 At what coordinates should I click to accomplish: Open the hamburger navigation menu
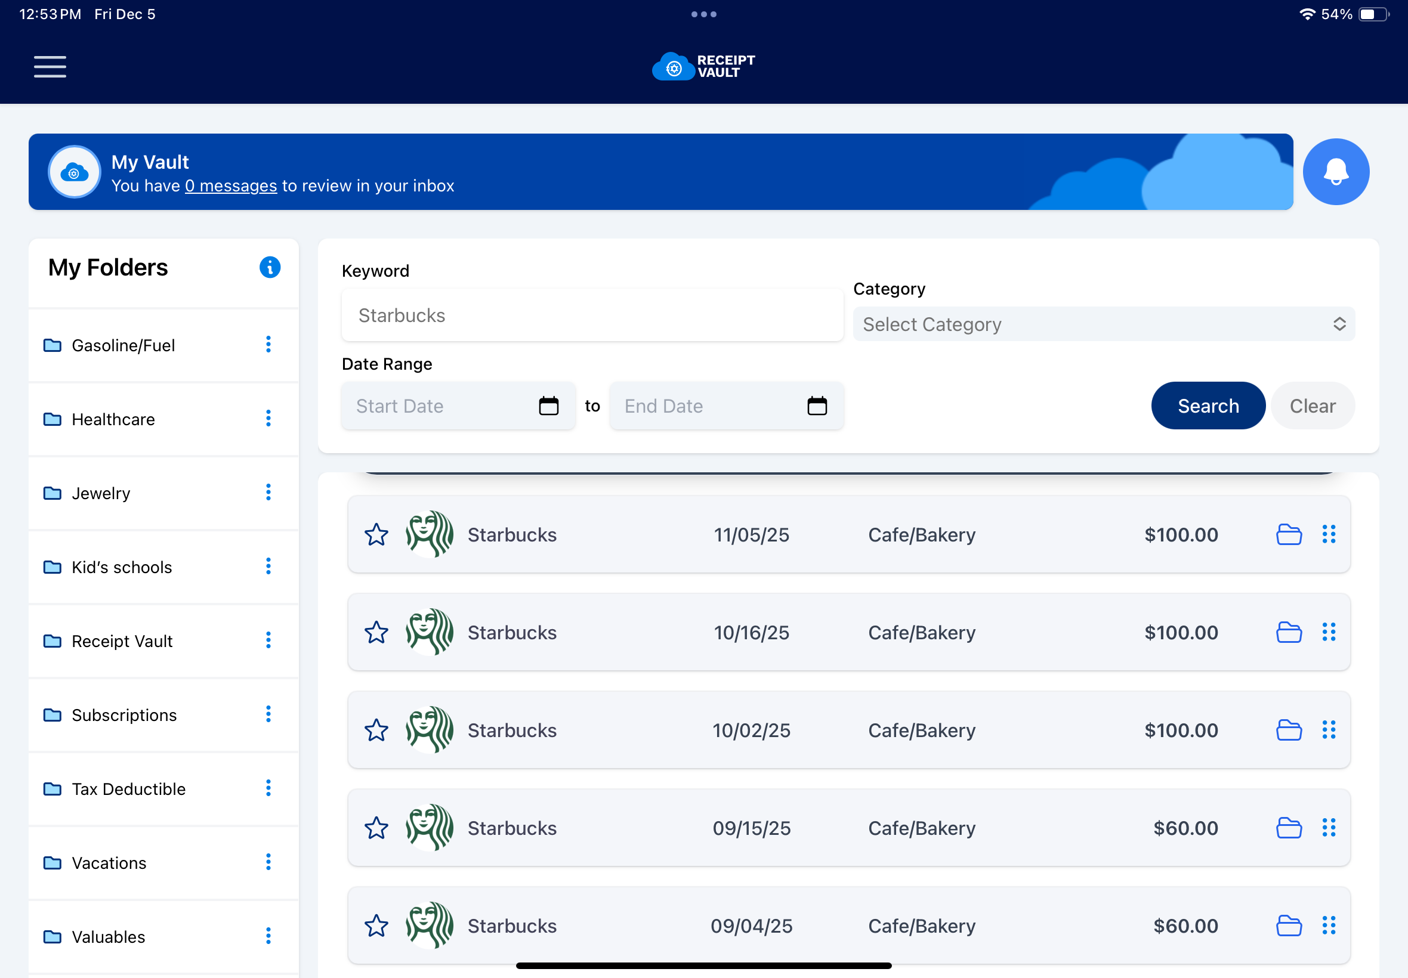[x=50, y=66]
